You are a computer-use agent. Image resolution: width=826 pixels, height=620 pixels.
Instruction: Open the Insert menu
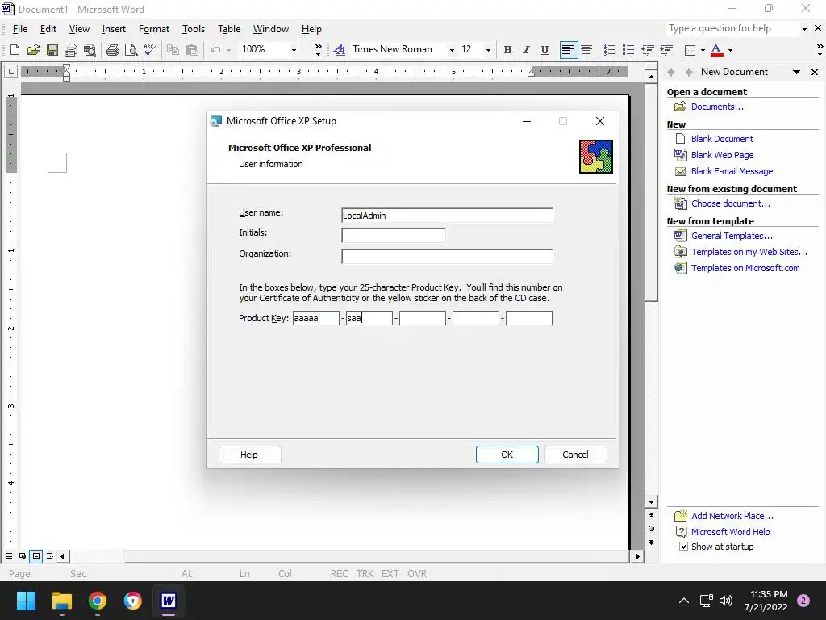[114, 29]
